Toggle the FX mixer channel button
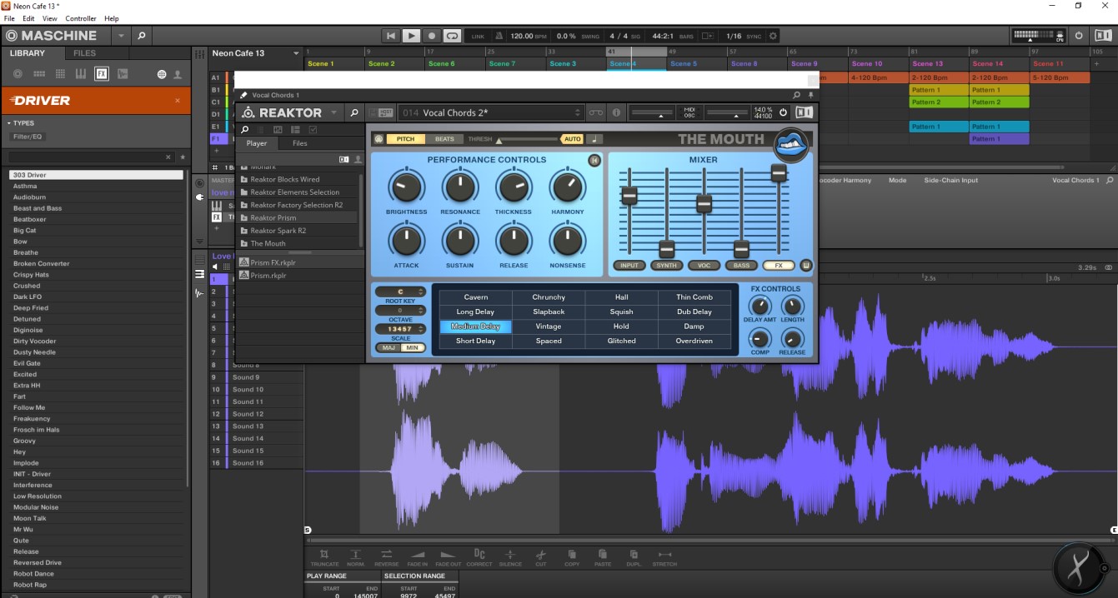The width and height of the screenshot is (1118, 598). pyautogui.click(x=779, y=266)
